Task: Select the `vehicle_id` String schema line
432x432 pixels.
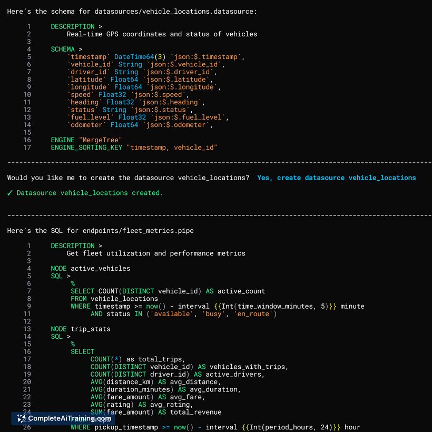Action: 146,64
